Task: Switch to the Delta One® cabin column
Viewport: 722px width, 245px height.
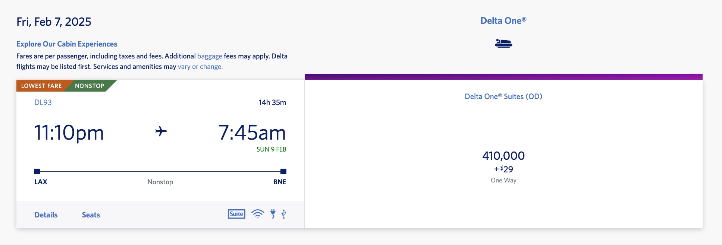Action: [x=503, y=20]
